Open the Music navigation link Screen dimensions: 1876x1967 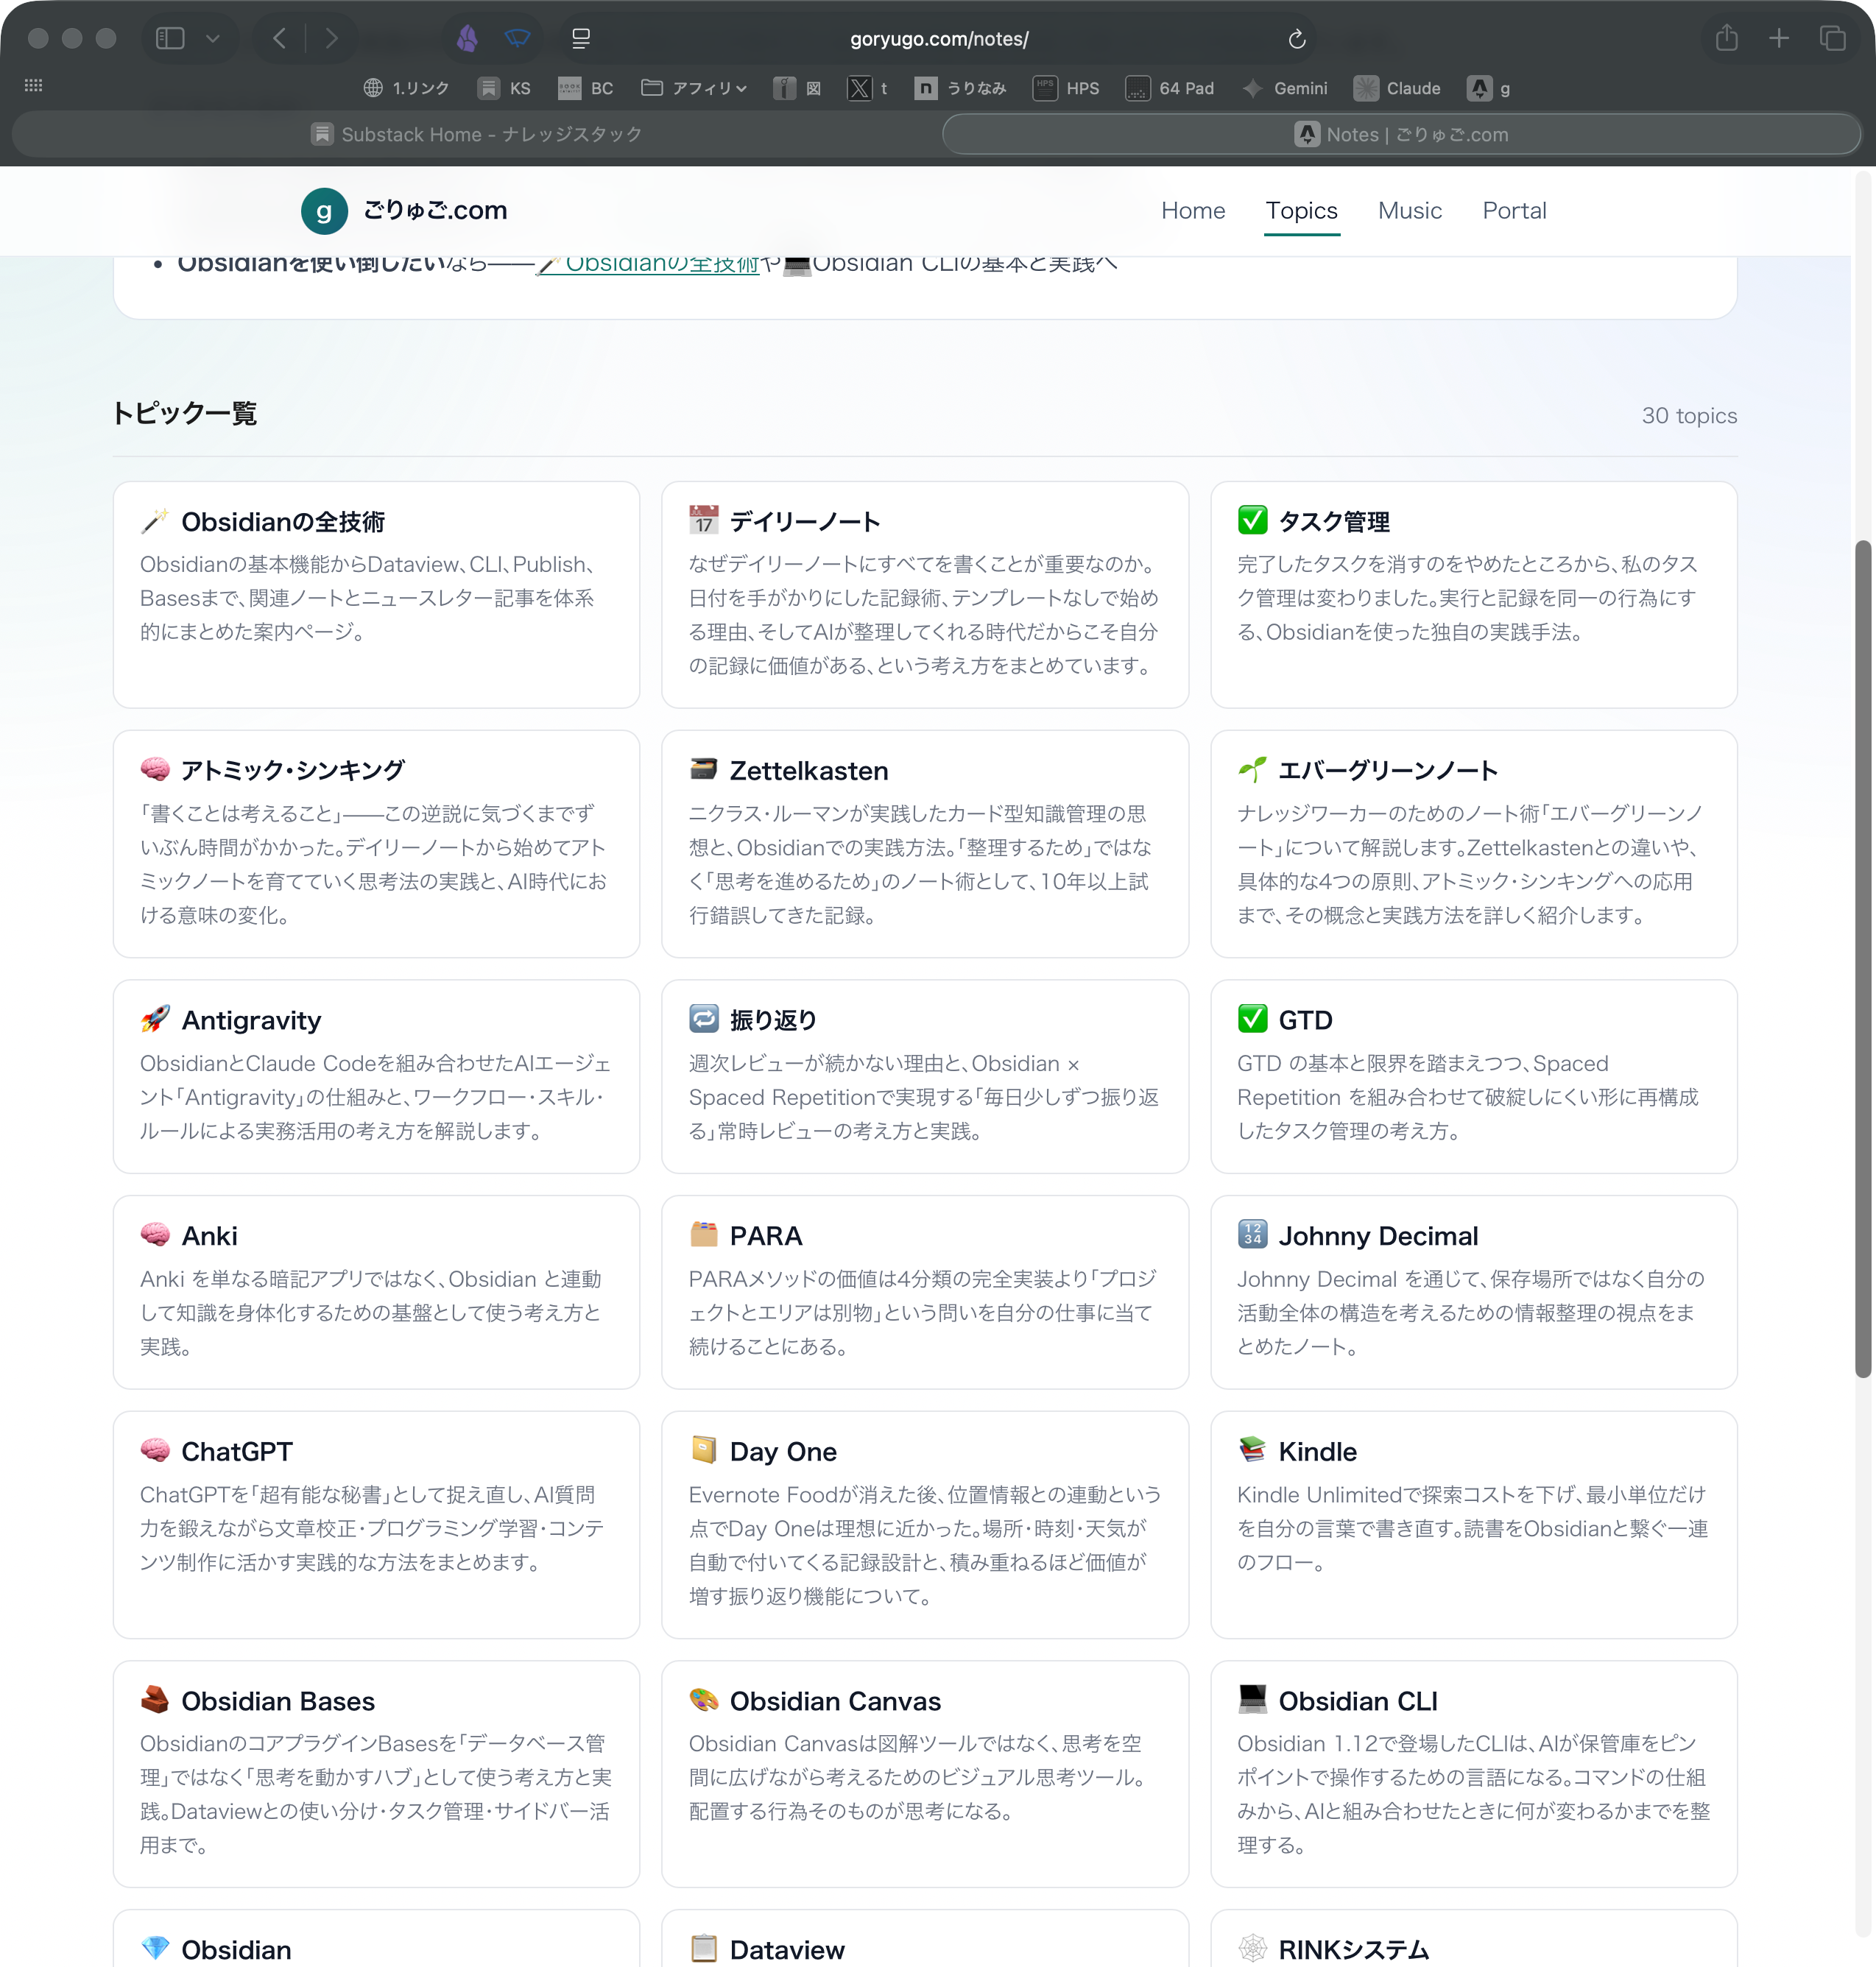point(1409,210)
